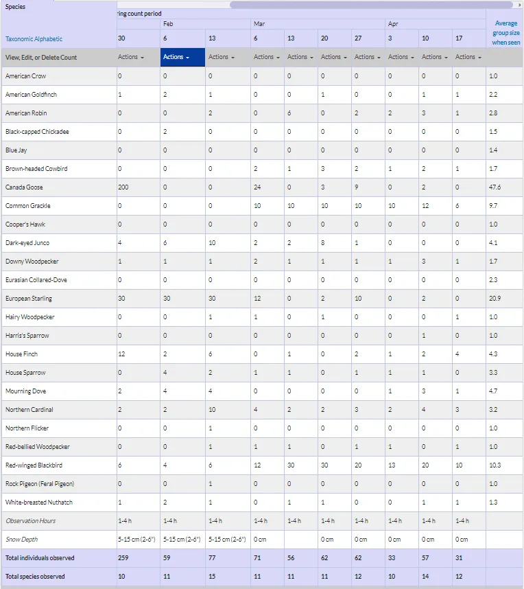Open Actions dropdown for Apr 17 count
Screen dimensions: 524x589
tap(468, 57)
